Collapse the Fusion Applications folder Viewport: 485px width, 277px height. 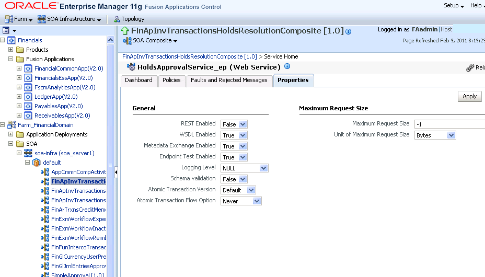11,59
